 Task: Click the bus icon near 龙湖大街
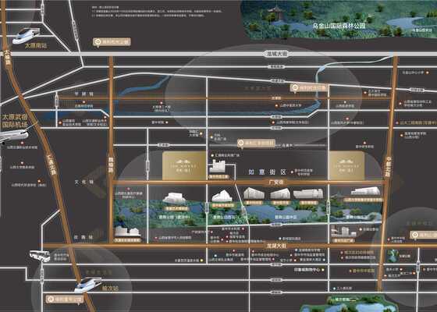point(40,256)
